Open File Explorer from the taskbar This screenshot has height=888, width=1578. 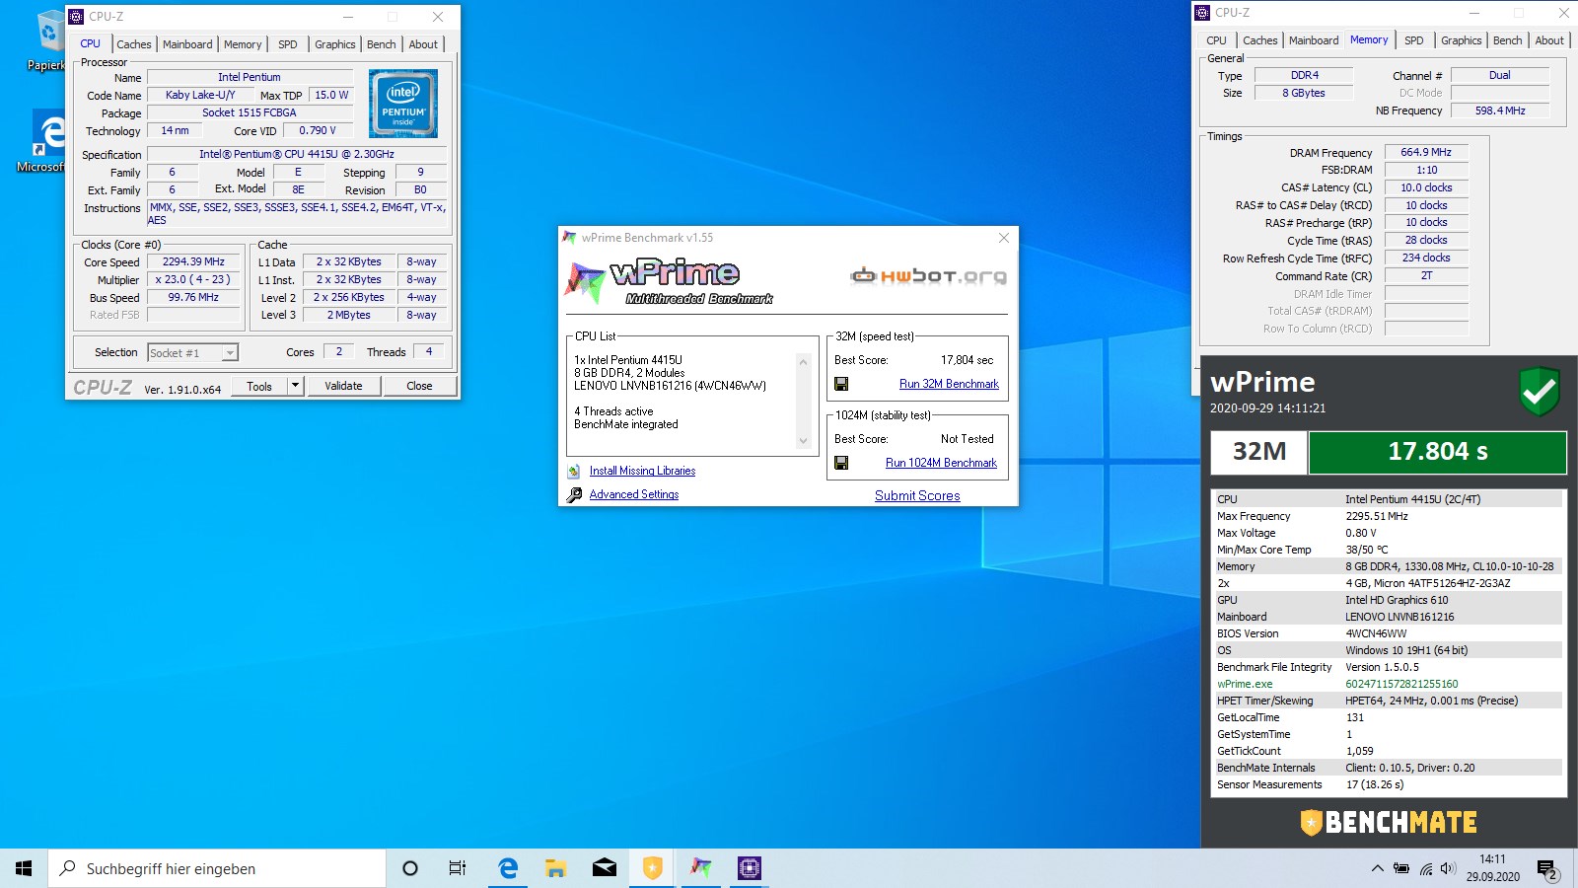pyautogui.click(x=555, y=868)
